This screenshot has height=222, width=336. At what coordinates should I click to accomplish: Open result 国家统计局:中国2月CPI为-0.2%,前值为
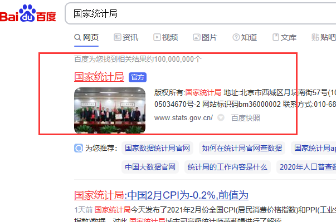pos(161,195)
